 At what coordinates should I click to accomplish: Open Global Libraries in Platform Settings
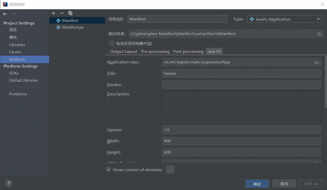click(x=24, y=80)
